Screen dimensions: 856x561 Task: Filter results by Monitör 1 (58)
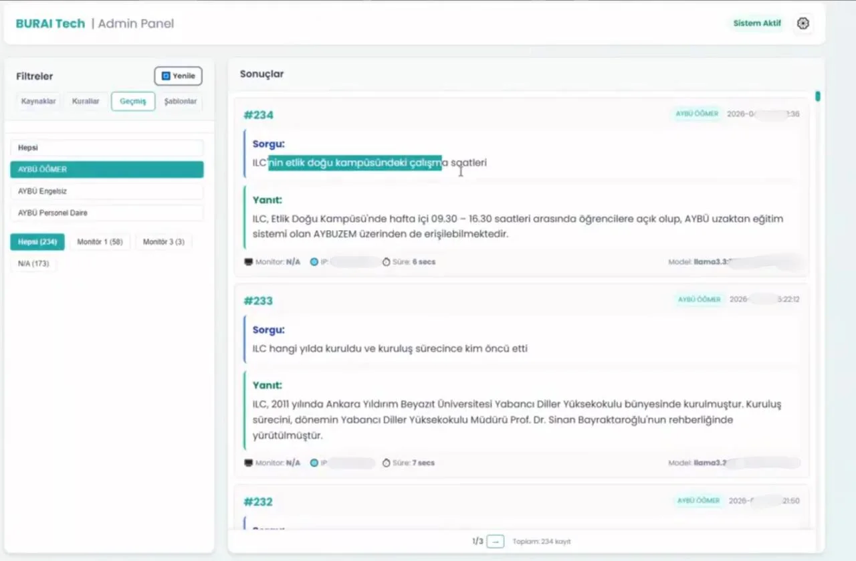[x=100, y=242]
